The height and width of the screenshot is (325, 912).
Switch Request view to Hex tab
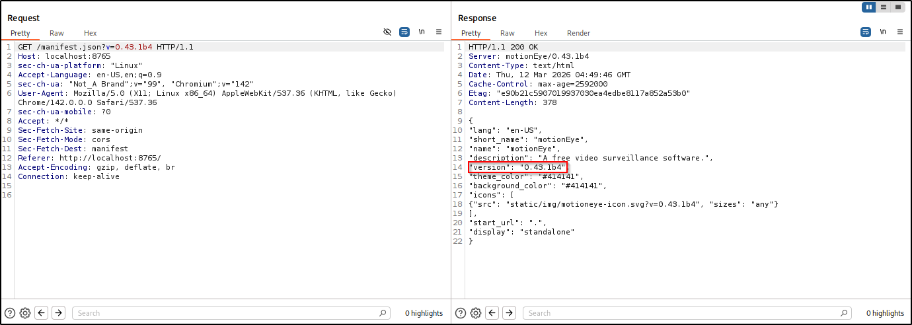[x=91, y=33]
